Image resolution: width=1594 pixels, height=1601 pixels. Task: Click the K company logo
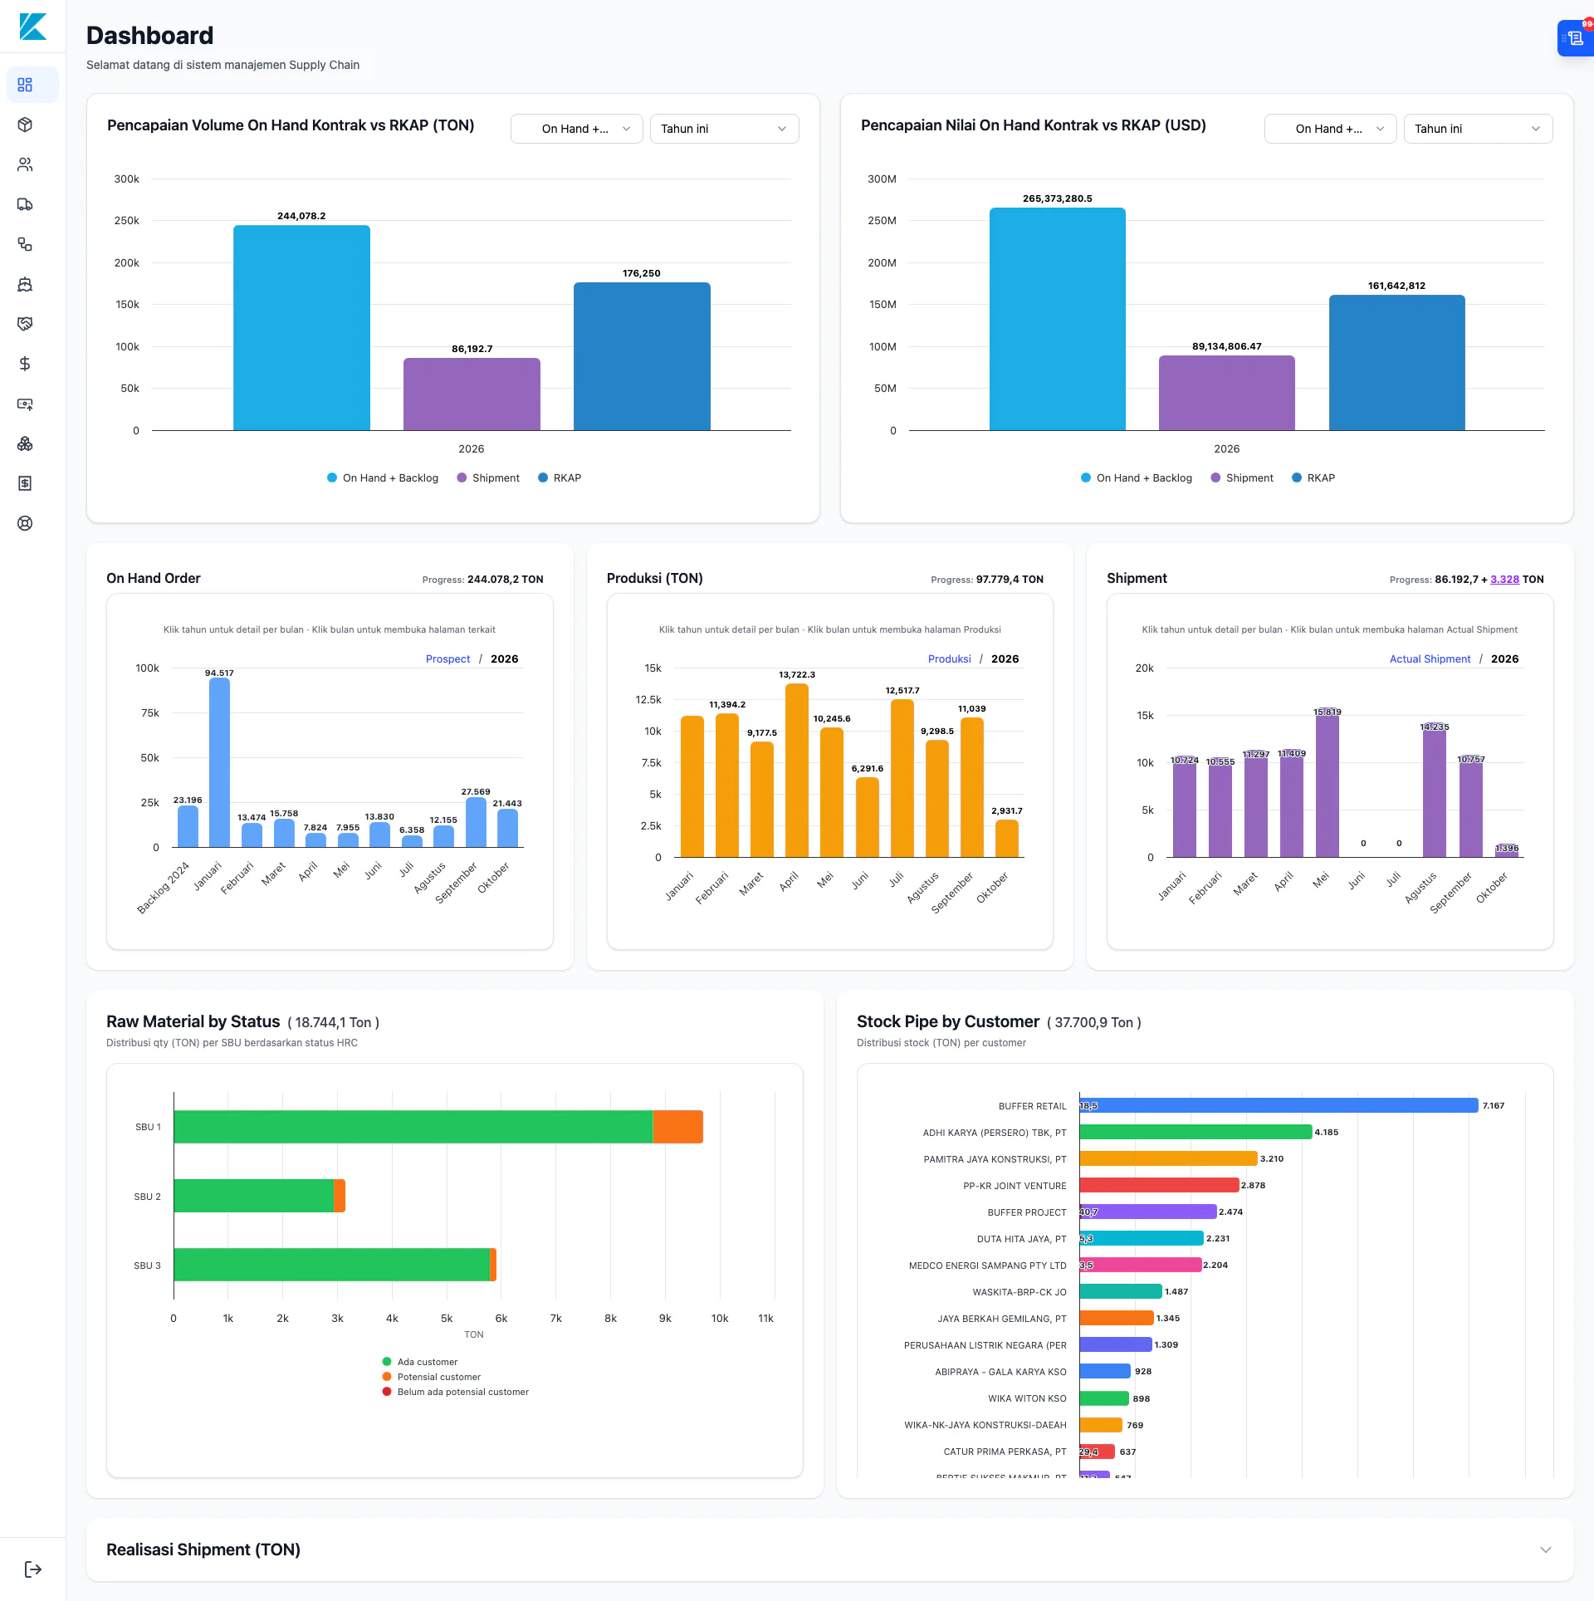click(33, 27)
